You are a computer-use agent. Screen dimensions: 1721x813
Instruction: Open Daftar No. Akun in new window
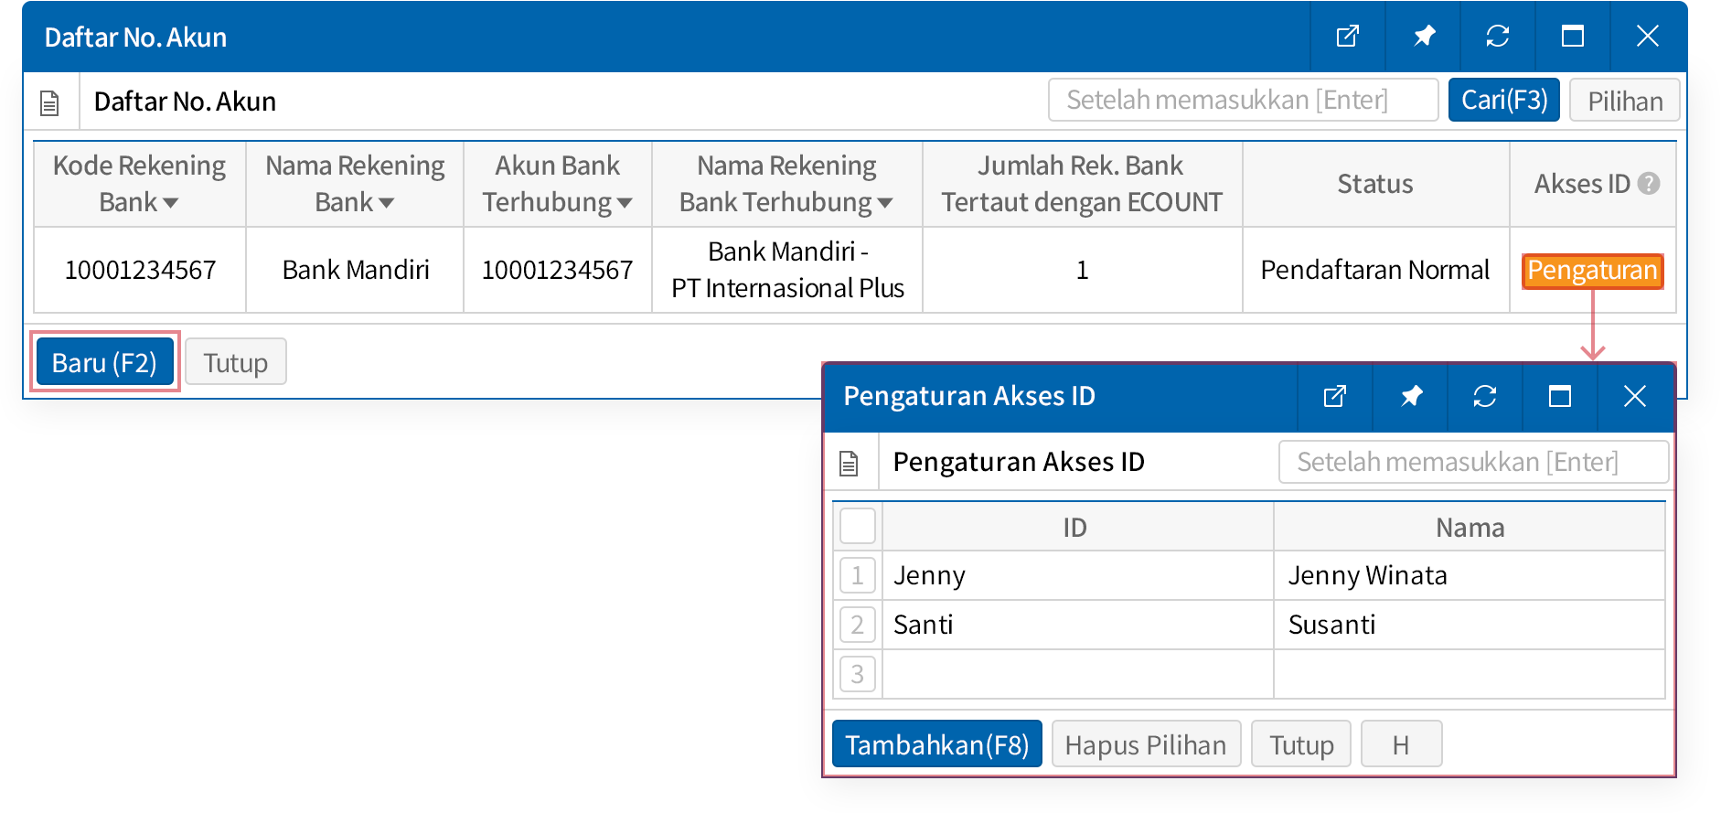[1347, 37]
